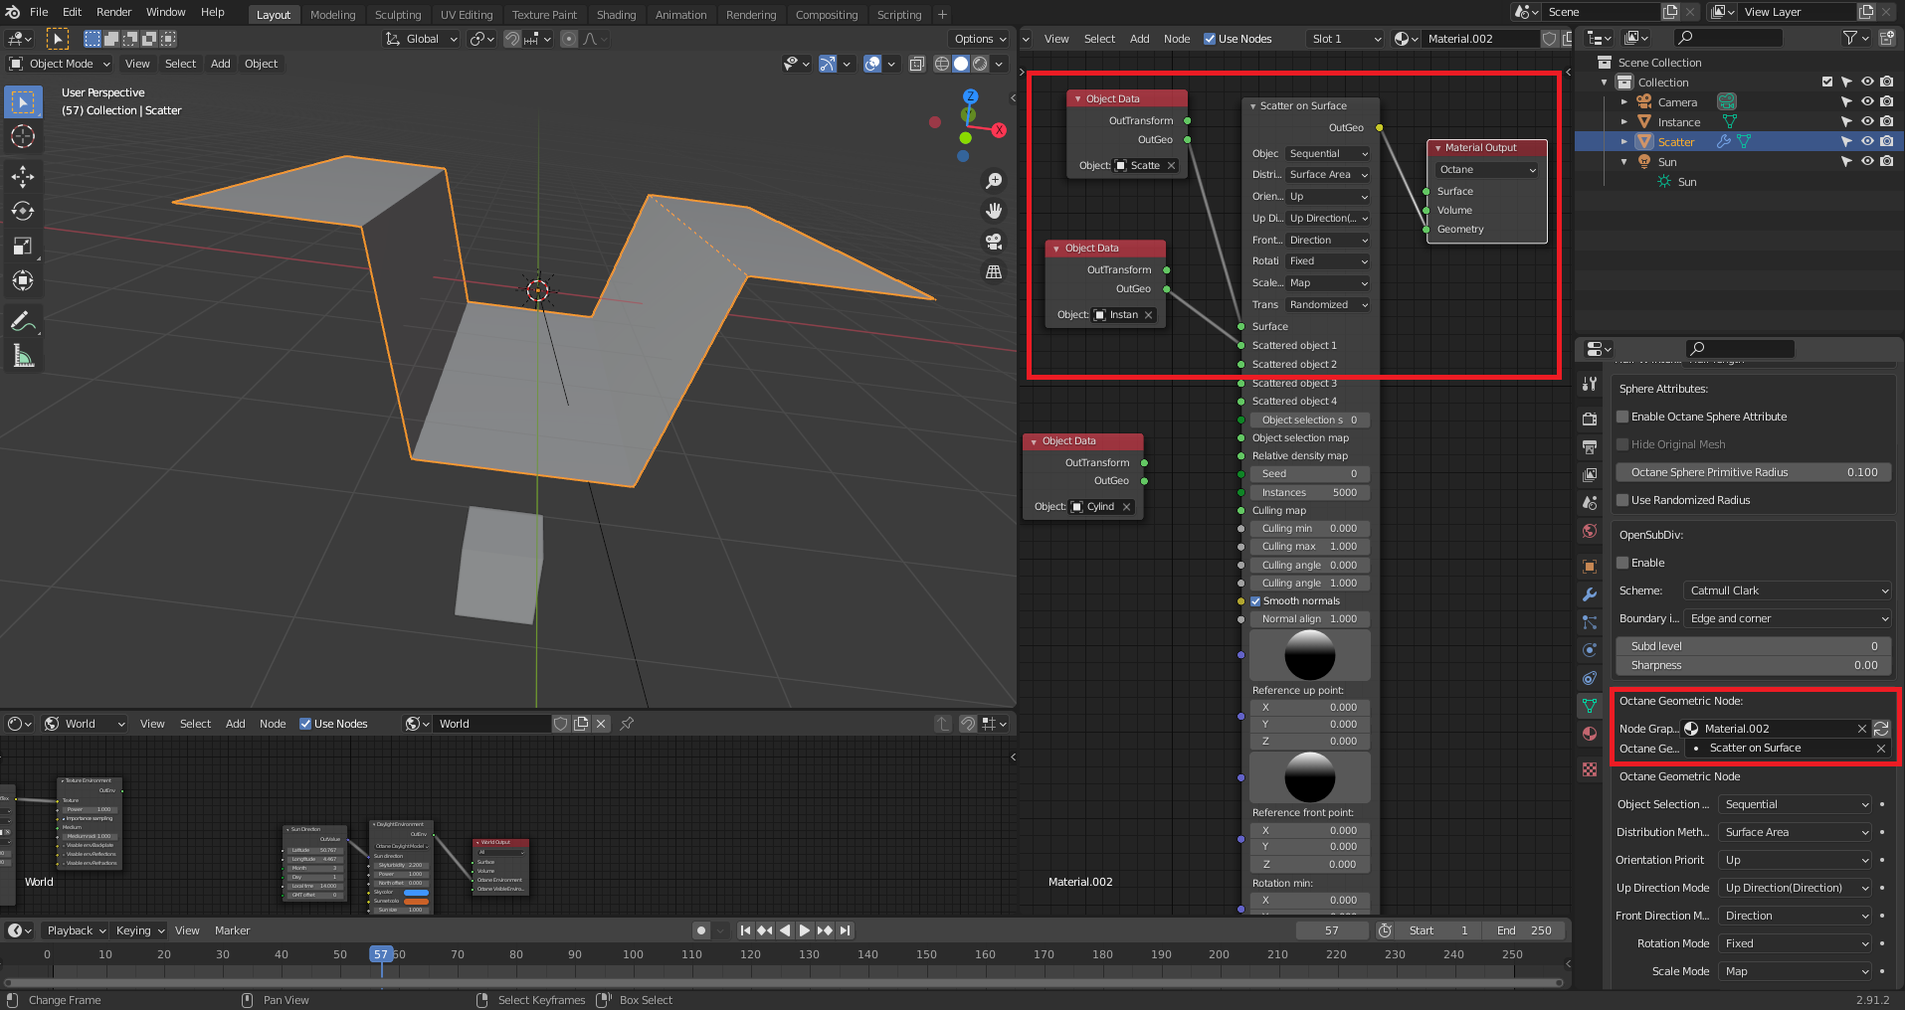Switch to solid viewport shading
Image resolution: width=1905 pixels, height=1010 pixels.
pos(961,64)
